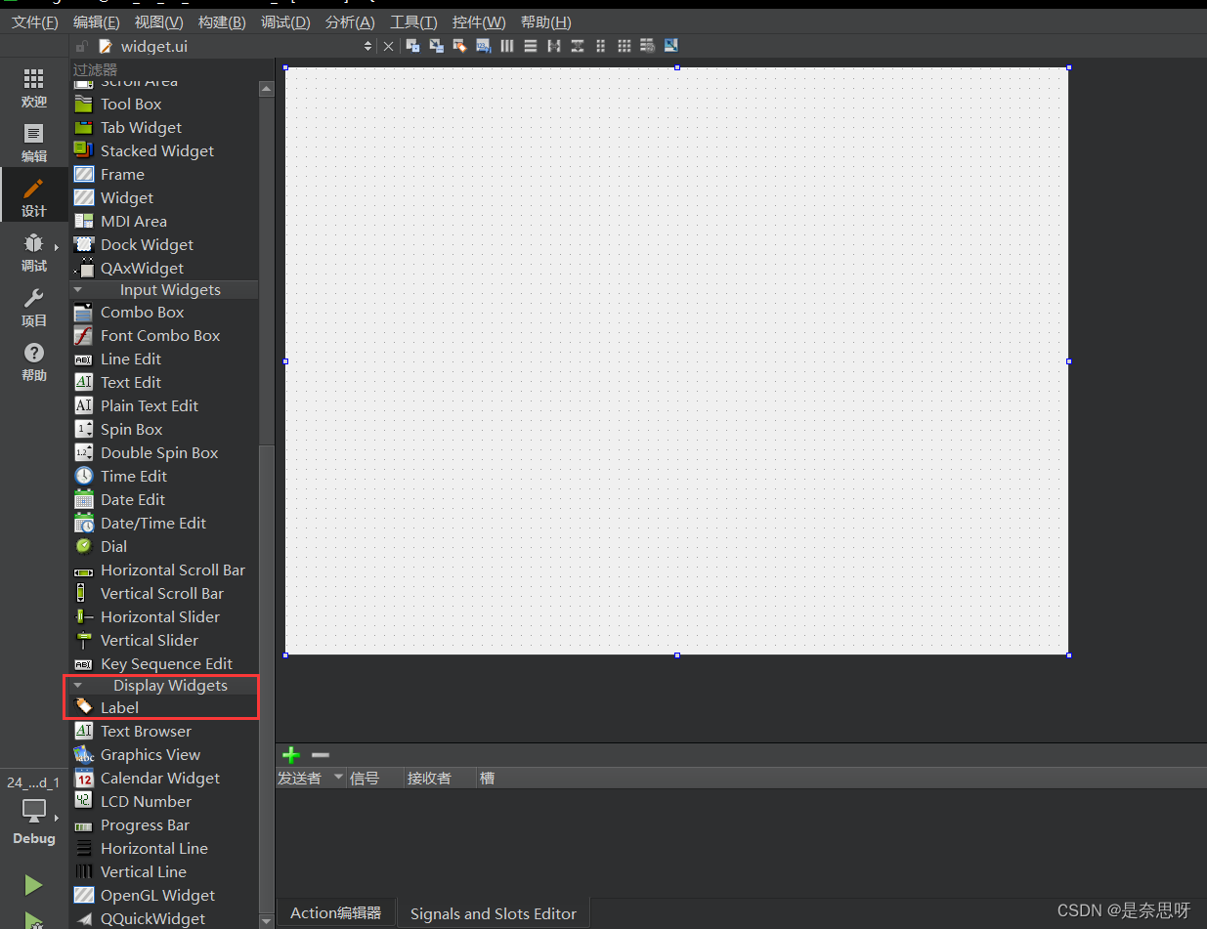Open the 文件(F) menu
The height and width of the screenshot is (929, 1207).
[x=35, y=21]
